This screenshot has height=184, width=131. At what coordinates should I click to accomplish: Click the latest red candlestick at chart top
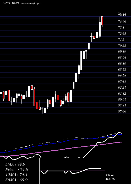(102, 21)
